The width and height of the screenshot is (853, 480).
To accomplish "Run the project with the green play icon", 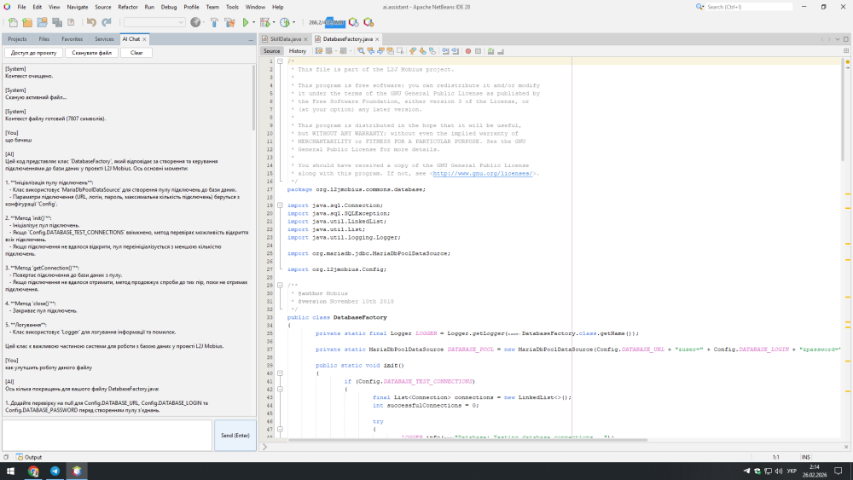I will [x=246, y=22].
